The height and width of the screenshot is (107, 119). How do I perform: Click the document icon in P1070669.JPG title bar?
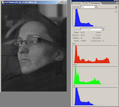point(3,2)
